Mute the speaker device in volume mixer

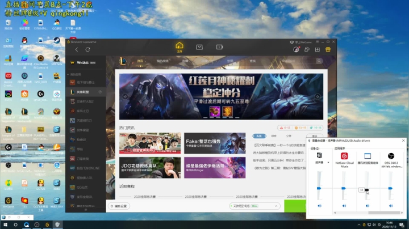click(319, 206)
